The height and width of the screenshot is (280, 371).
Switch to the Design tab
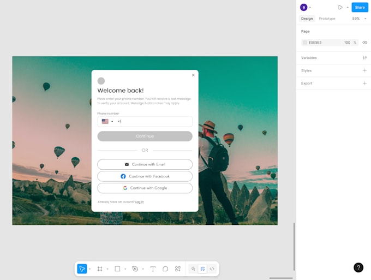click(307, 19)
